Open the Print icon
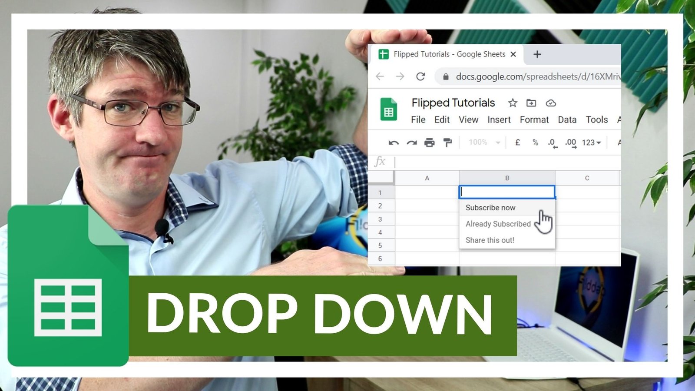 (x=429, y=142)
